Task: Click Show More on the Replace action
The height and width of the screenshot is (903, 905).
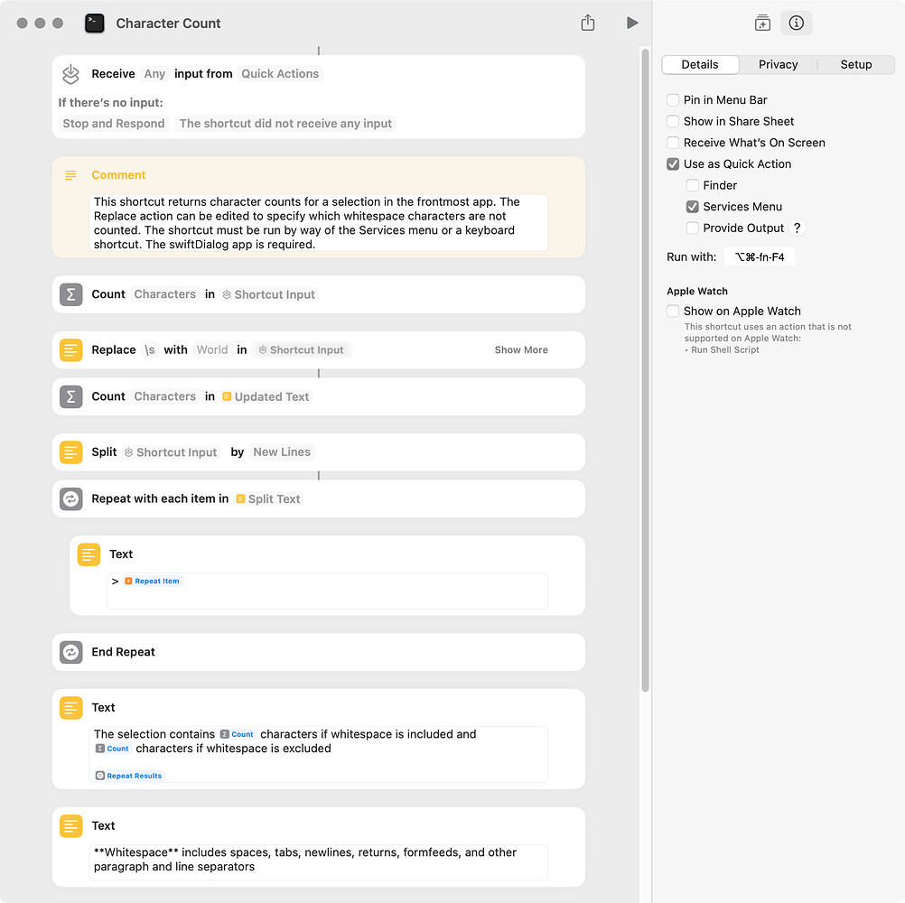Action: tap(521, 349)
